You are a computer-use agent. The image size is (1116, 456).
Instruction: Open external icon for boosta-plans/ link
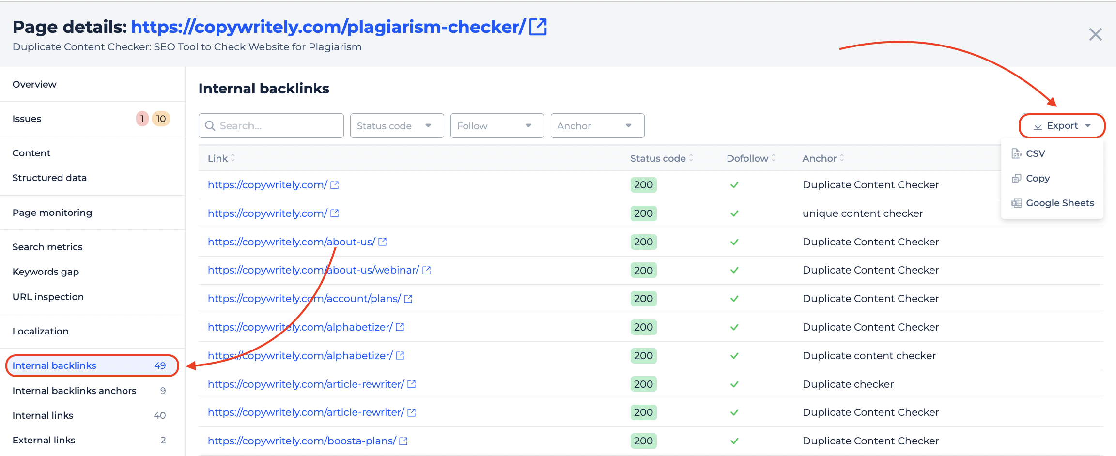pyautogui.click(x=403, y=441)
